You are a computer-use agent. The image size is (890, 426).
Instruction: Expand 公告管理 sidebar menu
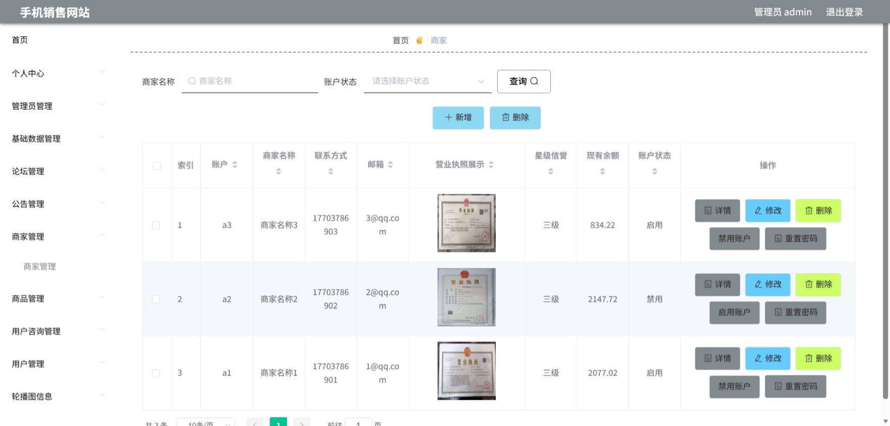pos(59,204)
